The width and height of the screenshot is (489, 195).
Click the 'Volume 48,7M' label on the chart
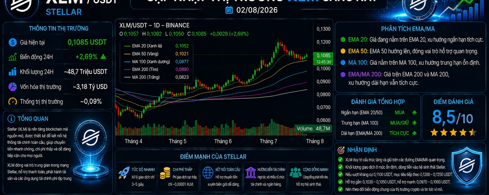pyautogui.click(x=313, y=129)
